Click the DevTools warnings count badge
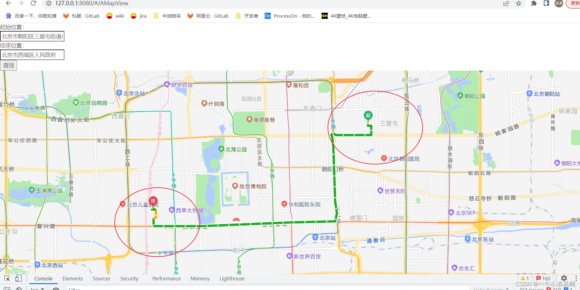 point(525,279)
